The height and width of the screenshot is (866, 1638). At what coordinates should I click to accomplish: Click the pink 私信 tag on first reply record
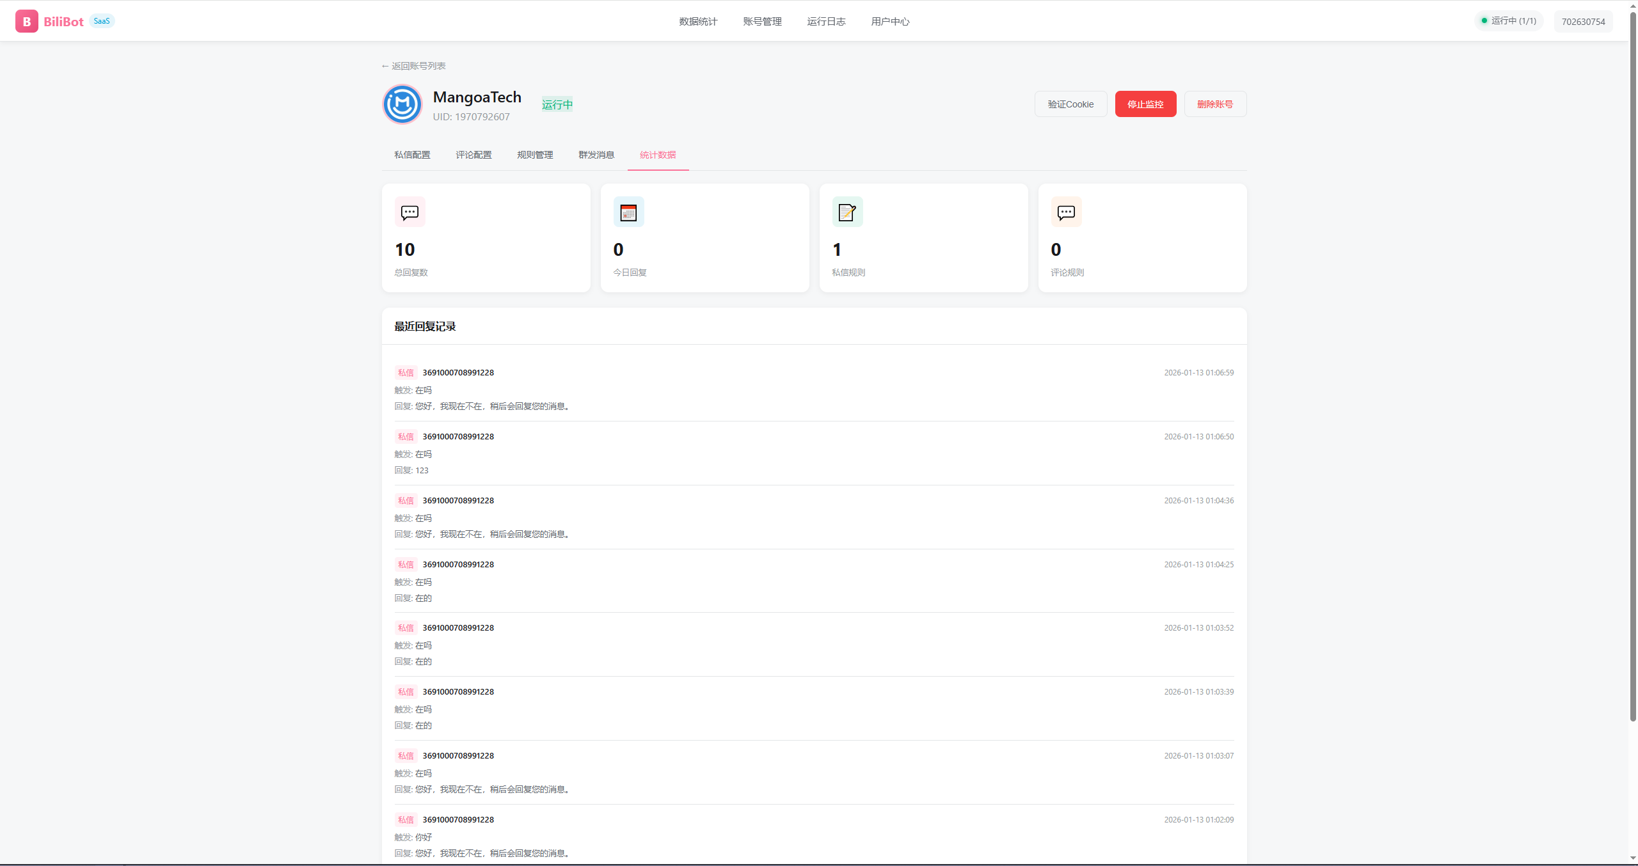[404, 372]
